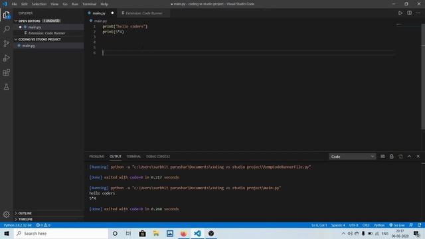Click Ln 6, Col 1 cursor position

pos(319,225)
